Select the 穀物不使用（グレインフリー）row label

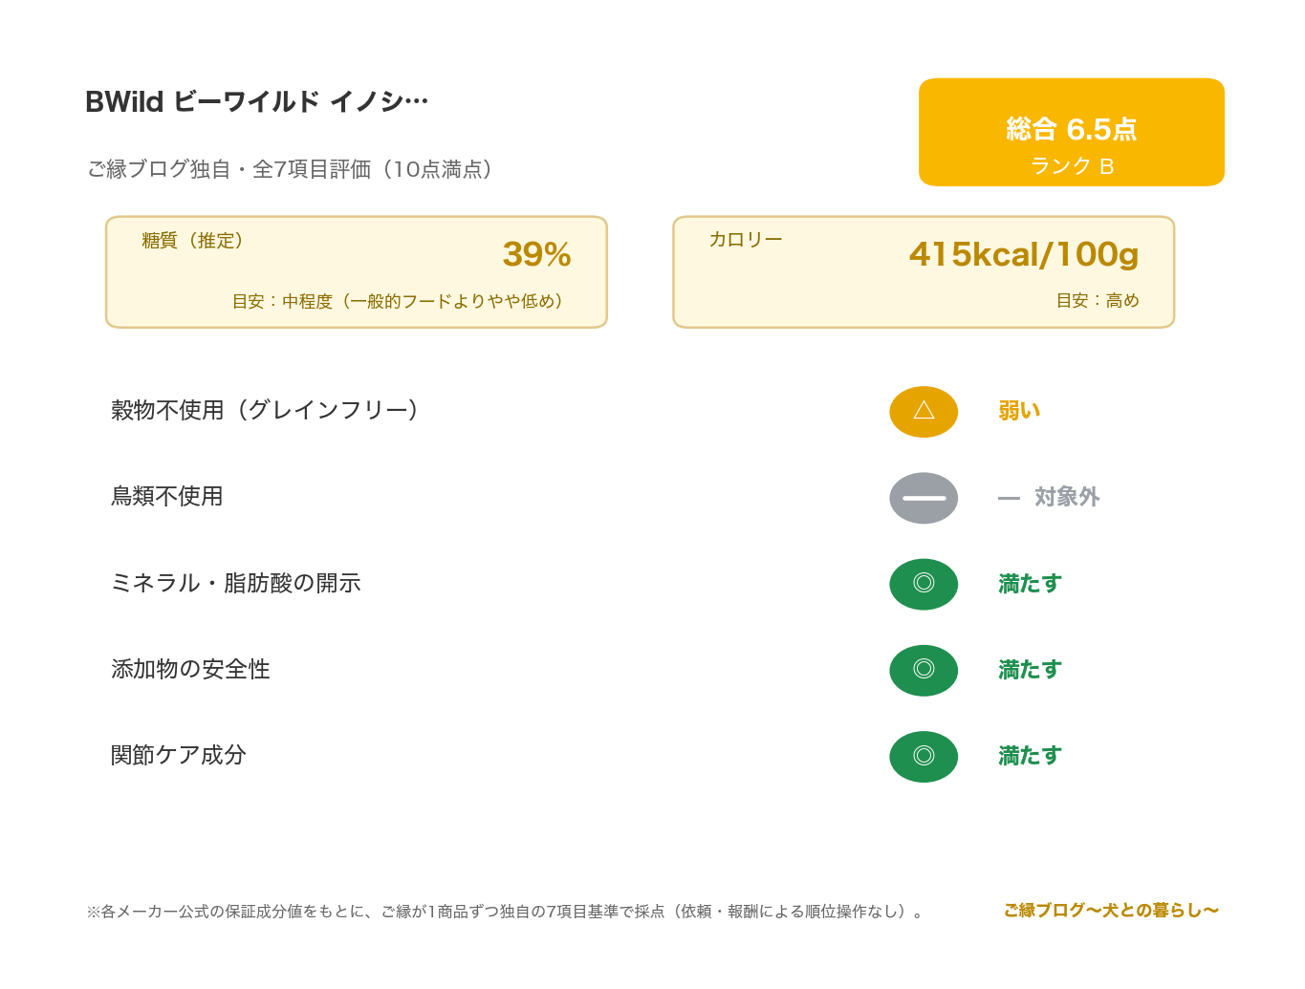(265, 410)
